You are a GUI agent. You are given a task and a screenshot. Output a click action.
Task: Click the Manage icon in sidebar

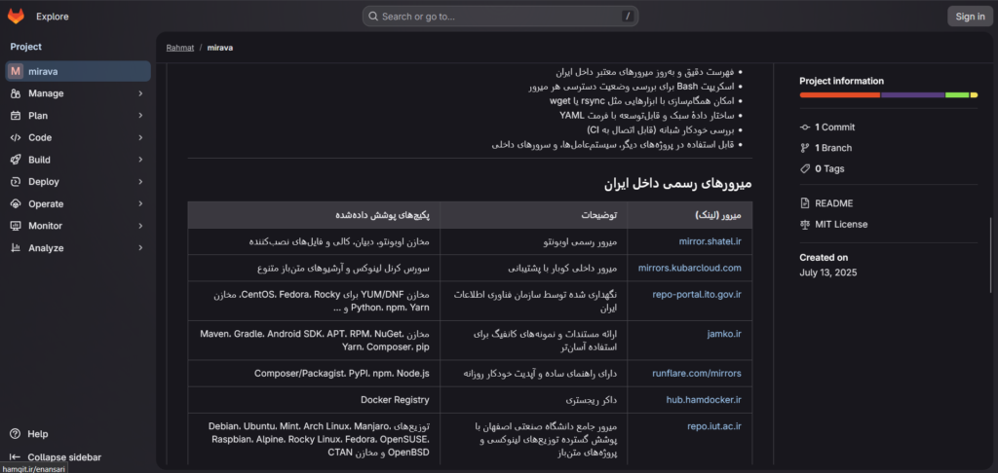coord(16,93)
